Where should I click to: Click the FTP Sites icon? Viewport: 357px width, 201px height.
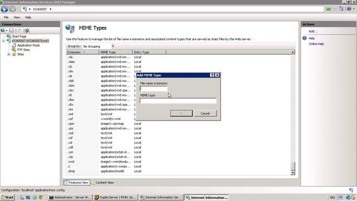point(14,50)
